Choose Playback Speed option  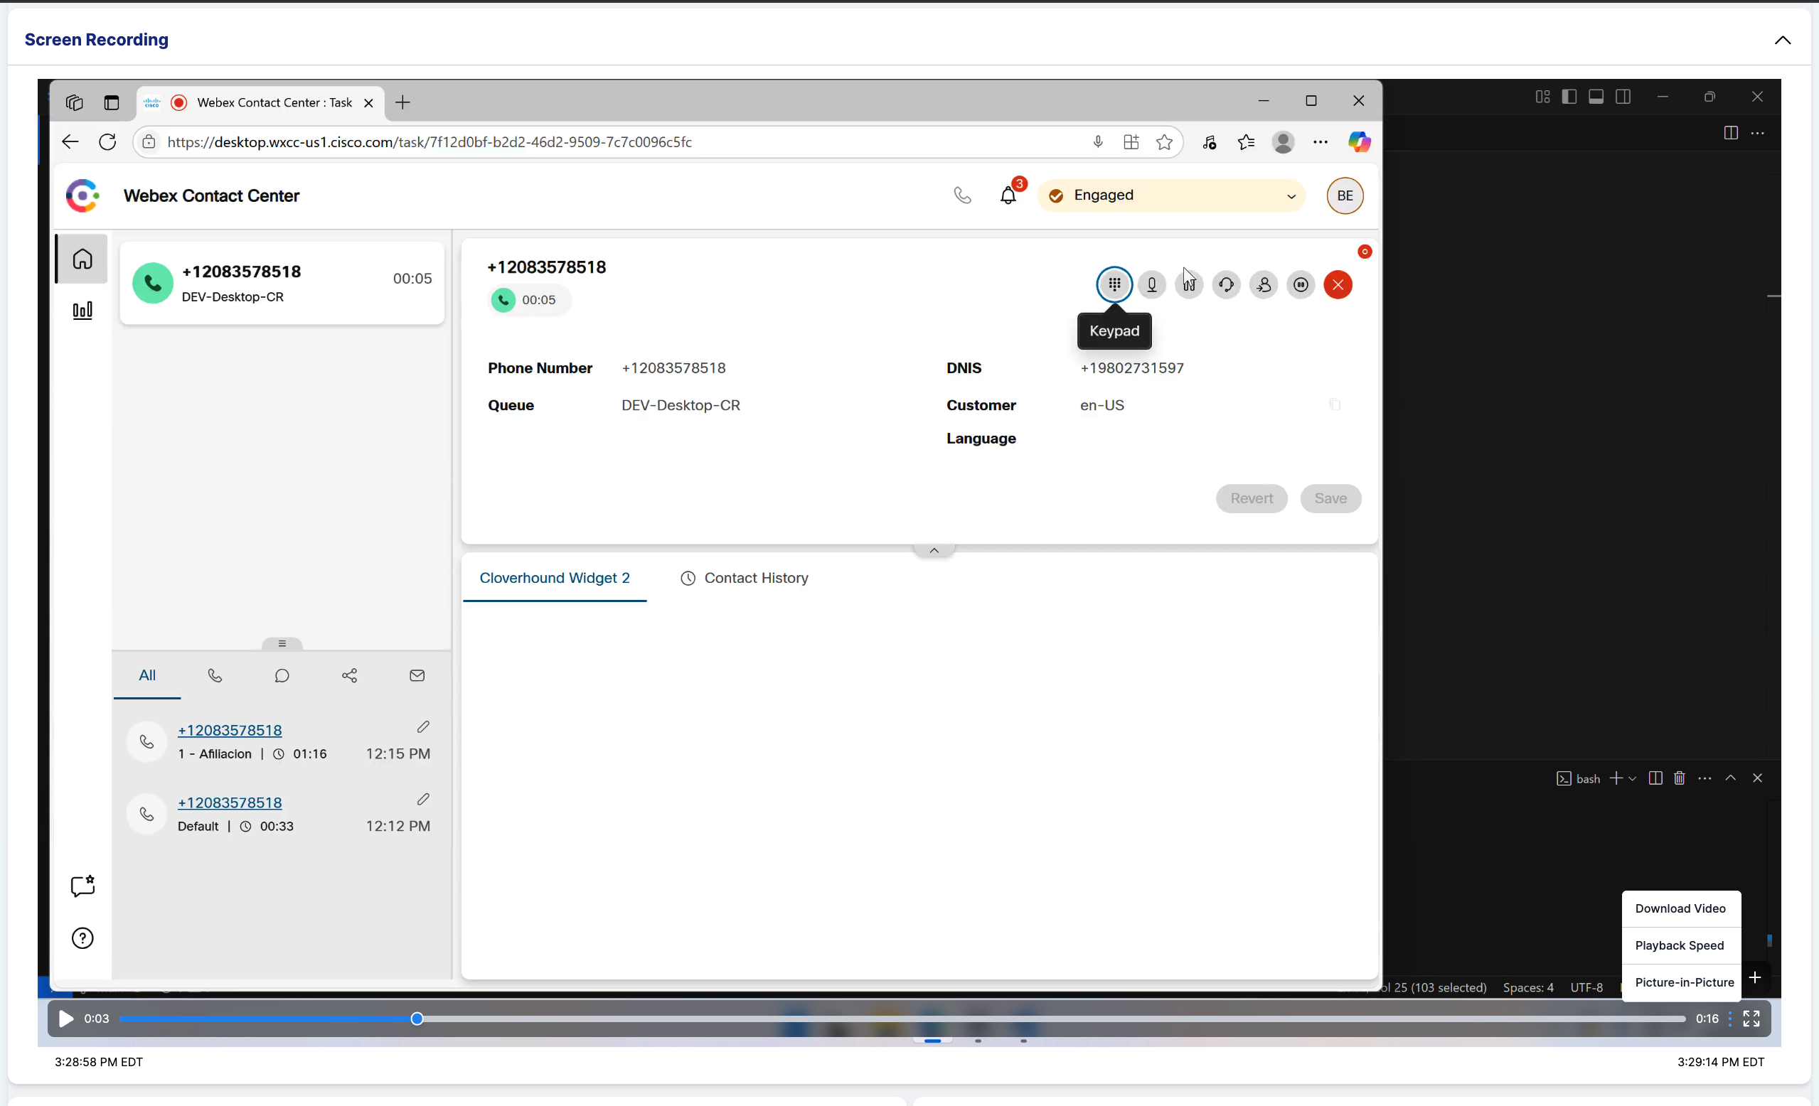pos(1681,945)
